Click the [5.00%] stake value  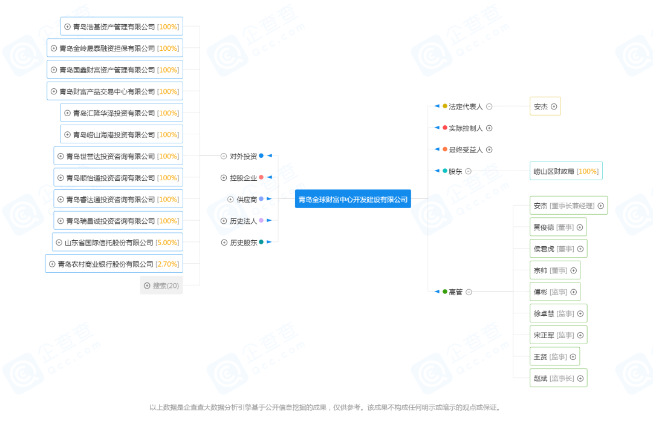coord(167,243)
